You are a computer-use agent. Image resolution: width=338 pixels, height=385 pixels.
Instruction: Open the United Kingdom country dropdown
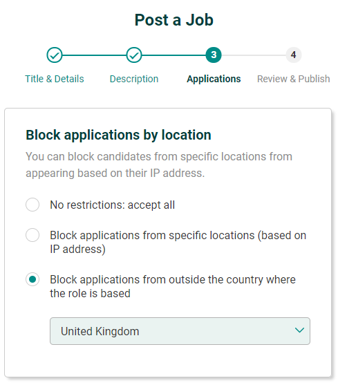180,331
